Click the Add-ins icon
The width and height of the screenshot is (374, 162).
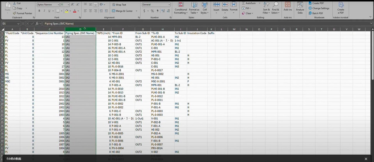288,8
